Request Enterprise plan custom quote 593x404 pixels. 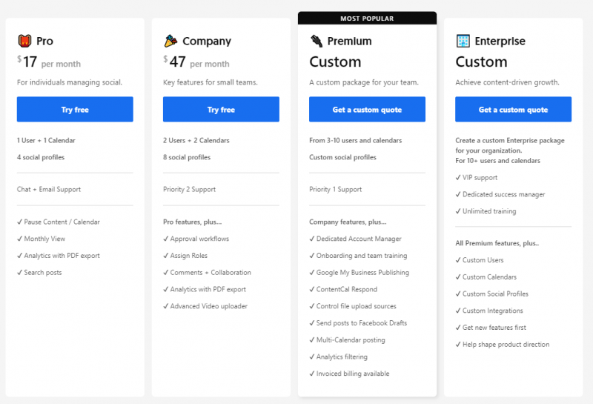(x=513, y=109)
